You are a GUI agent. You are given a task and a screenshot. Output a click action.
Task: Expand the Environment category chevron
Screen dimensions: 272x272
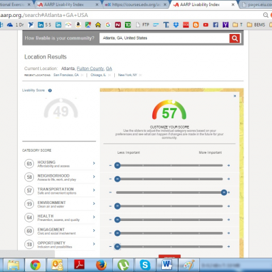coord(94,203)
